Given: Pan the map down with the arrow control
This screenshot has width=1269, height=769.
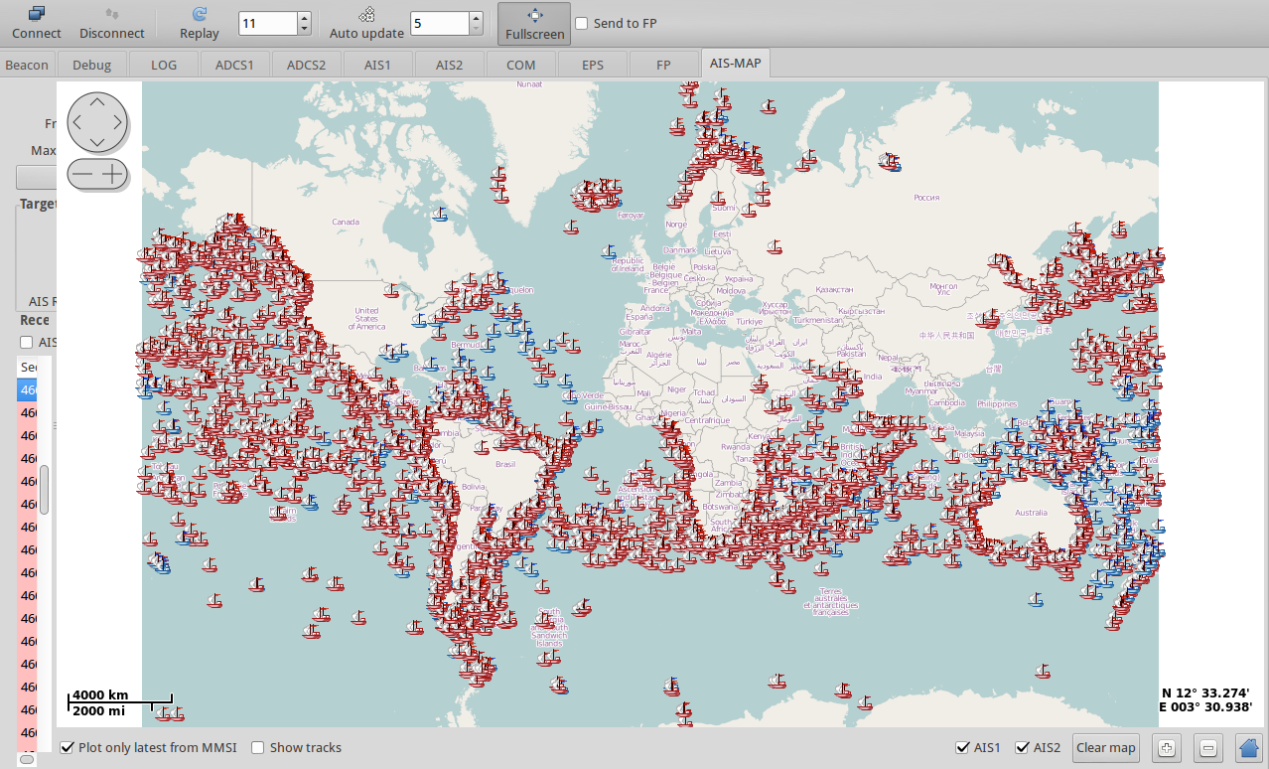Looking at the screenshot, I should [x=96, y=143].
